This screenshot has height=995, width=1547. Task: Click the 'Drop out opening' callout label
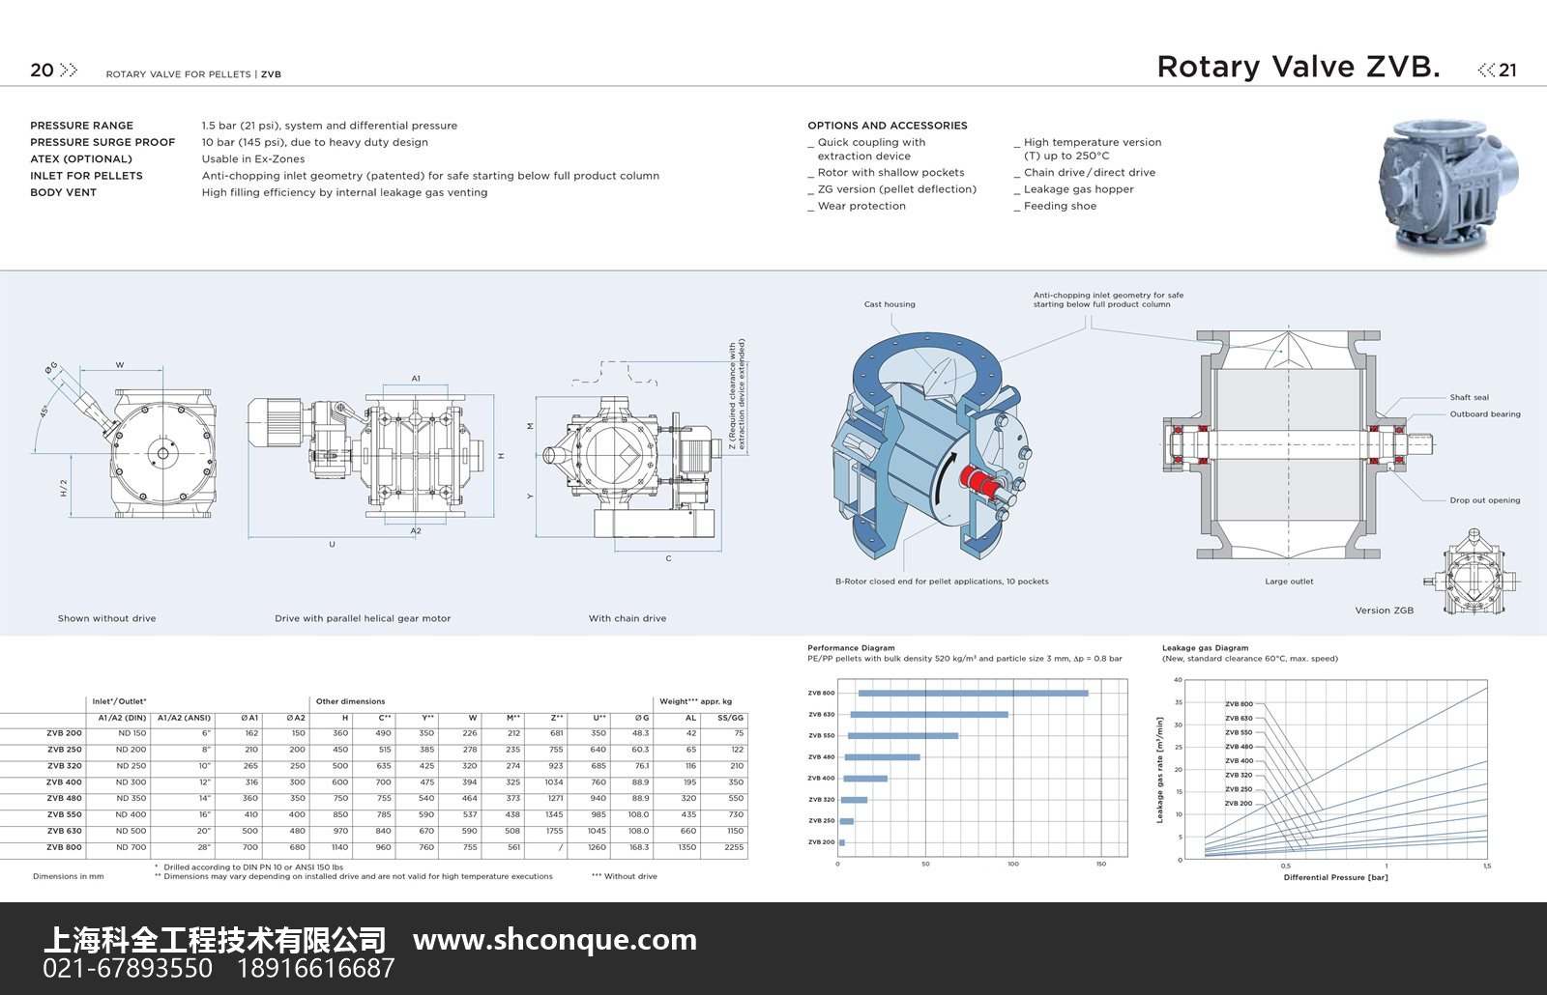(1485, 500)
